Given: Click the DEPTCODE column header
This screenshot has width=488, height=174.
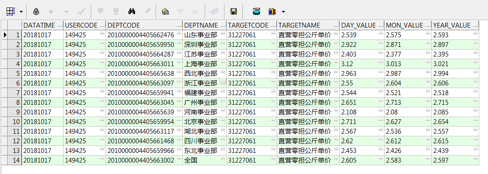Looking at the screenshot, I should 144,25.
